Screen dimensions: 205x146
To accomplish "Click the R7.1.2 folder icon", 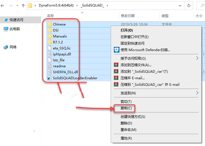I will point(50,42).
